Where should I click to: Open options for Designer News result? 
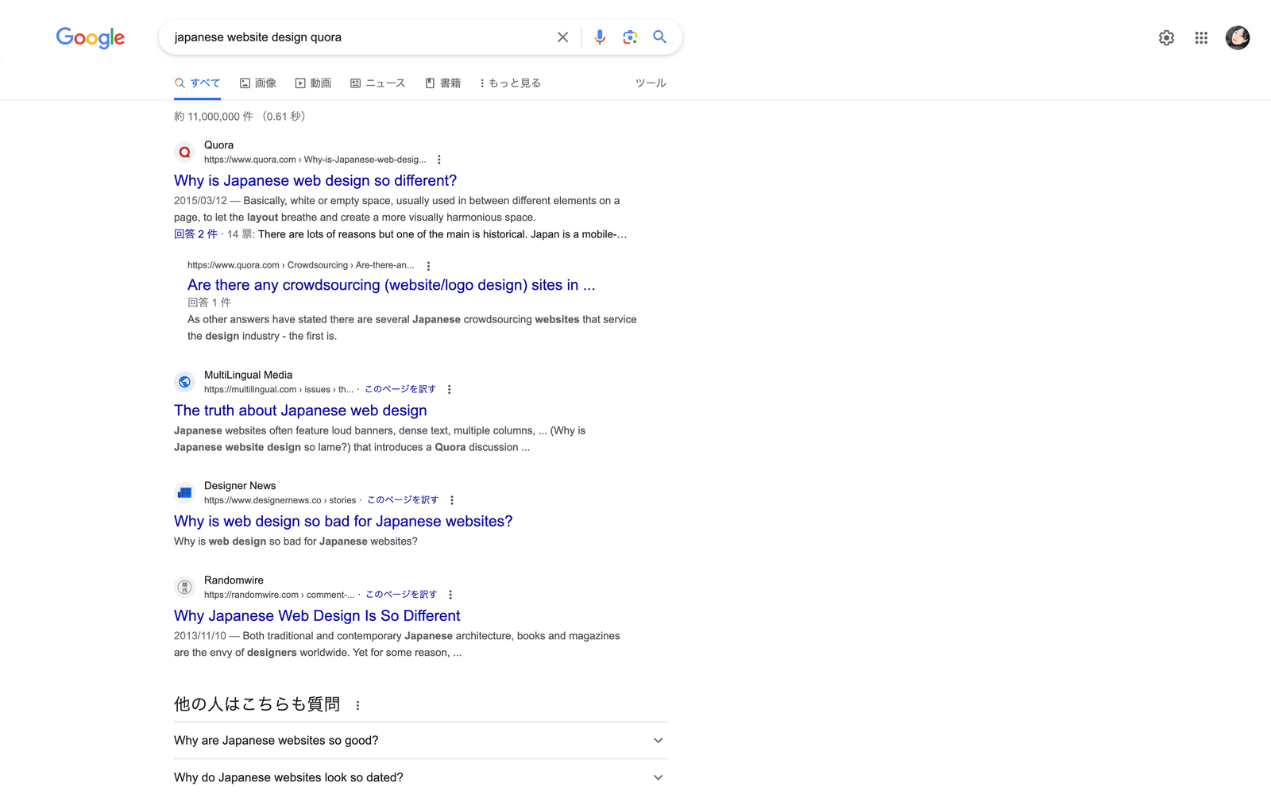[x=452, y=500]
